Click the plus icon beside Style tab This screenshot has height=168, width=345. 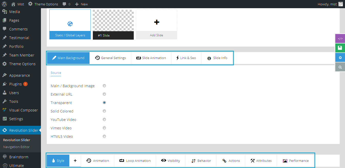[x=75, y=161]
